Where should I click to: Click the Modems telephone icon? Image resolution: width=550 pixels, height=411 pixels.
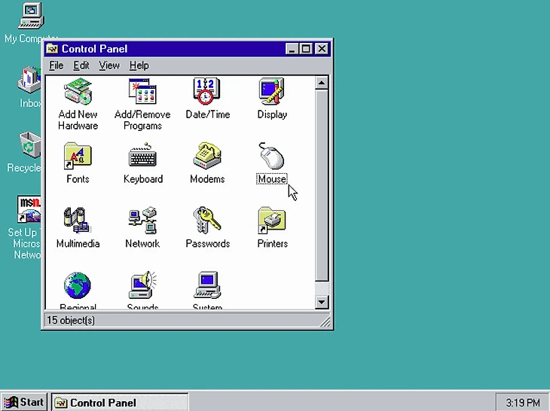[207, 157]
